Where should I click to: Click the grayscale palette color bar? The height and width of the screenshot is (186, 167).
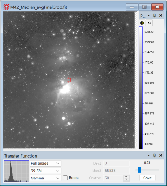(x=141, y=88)
